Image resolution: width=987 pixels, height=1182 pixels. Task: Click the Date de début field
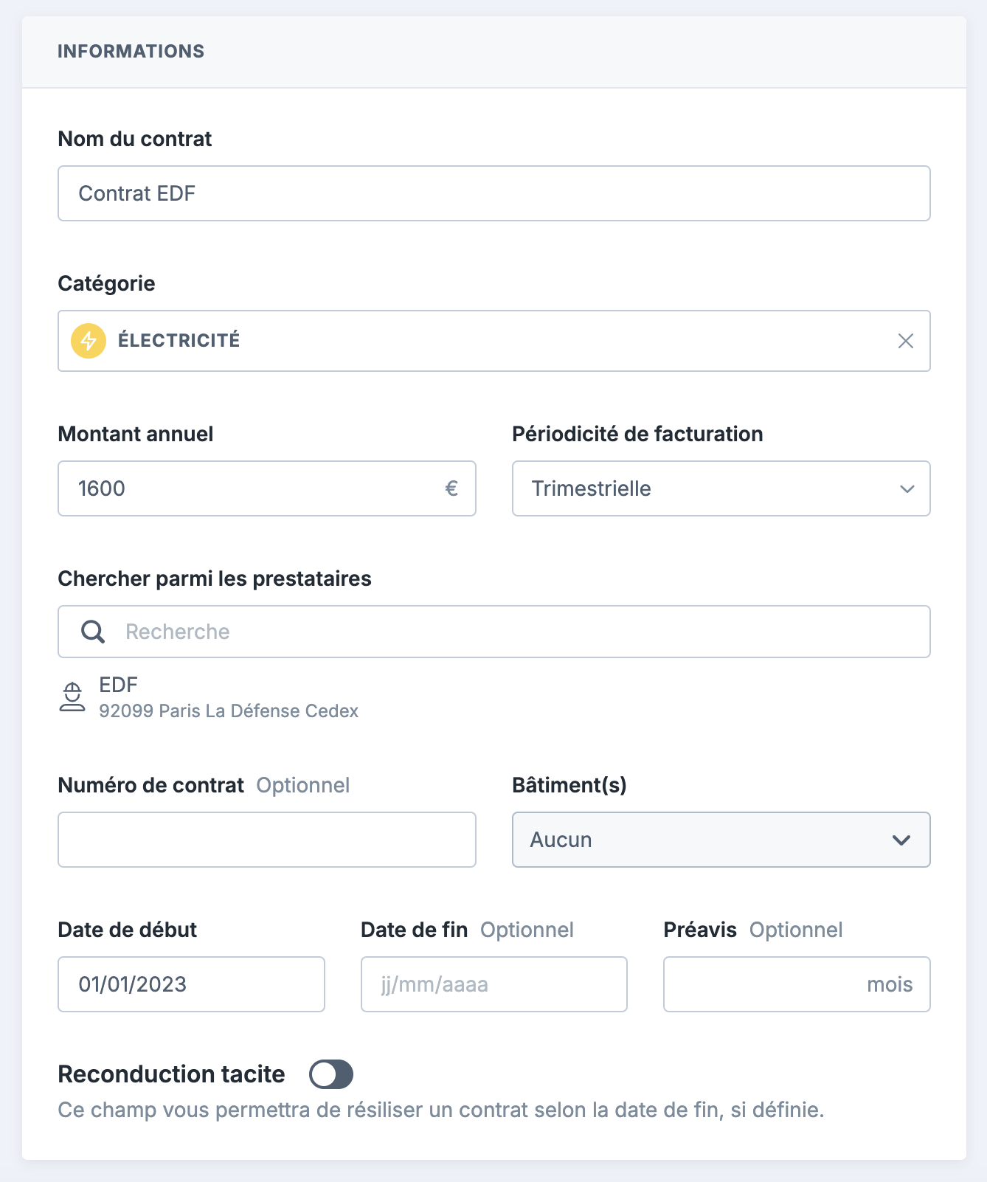pyautogui.click(x=192, y=984)
